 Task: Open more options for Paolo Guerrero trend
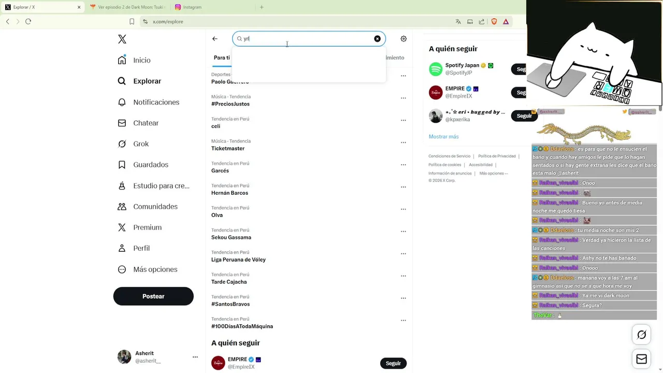tap(403, 76)
